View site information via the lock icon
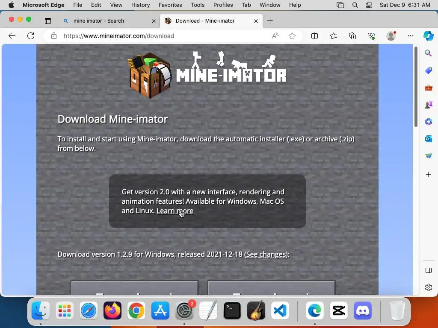 pyautogui.click(x=54, y=36)
